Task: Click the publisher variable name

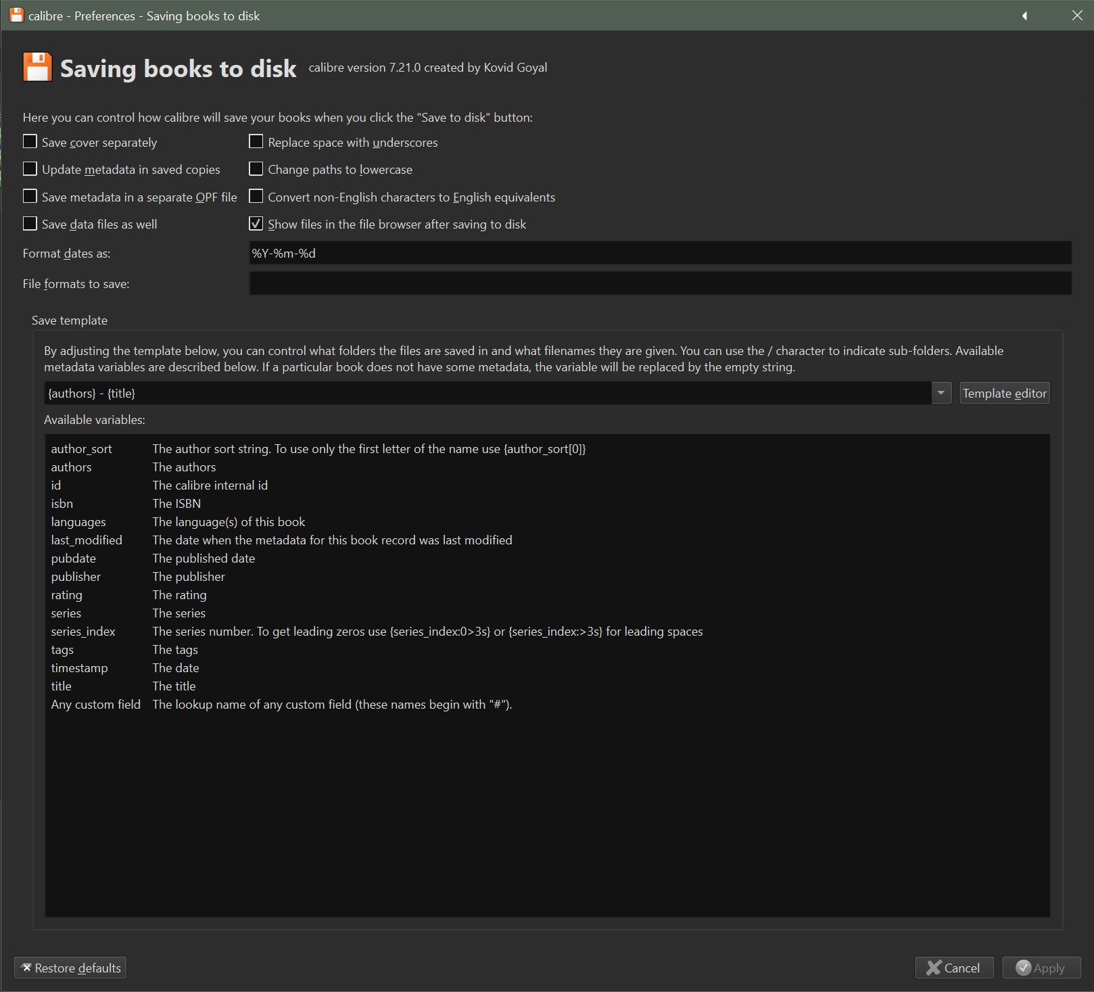Action: (x=76, y=577)
